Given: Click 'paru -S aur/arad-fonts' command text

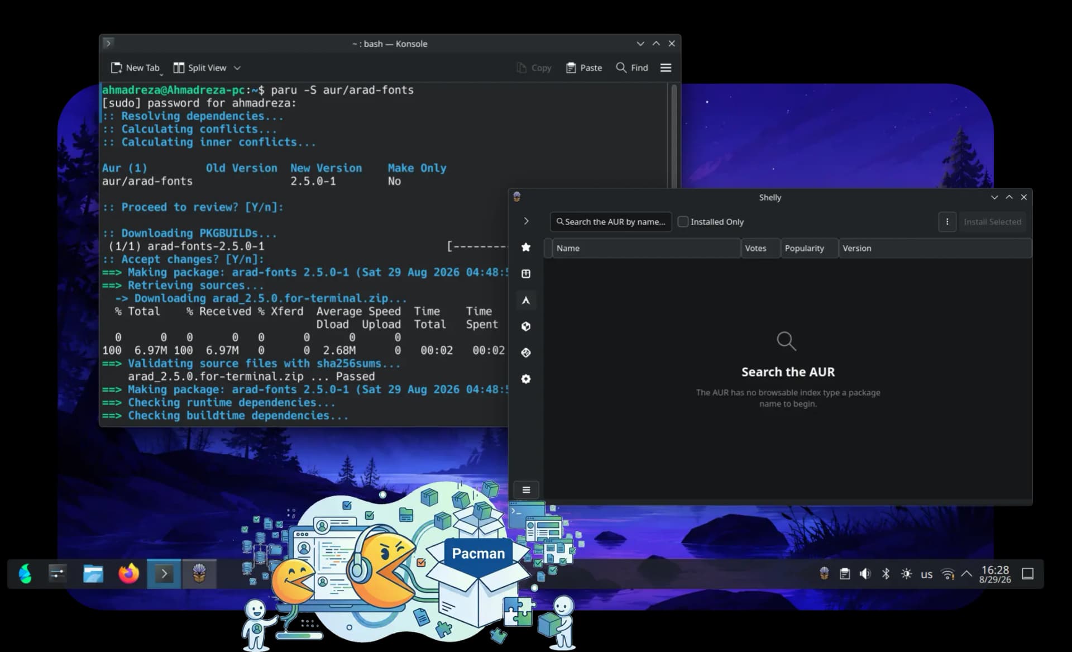Looking at the screenshot, I should tap(342, 90).
